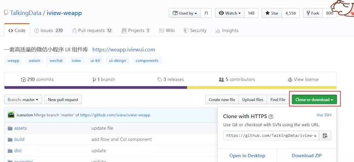This screenshot has width=354, height=162.
Task: Click Create new file button
Action: click(x=222, y=99)
